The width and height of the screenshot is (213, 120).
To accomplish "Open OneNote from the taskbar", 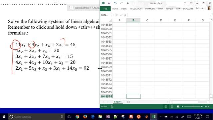I will click(x=108, y=117).
